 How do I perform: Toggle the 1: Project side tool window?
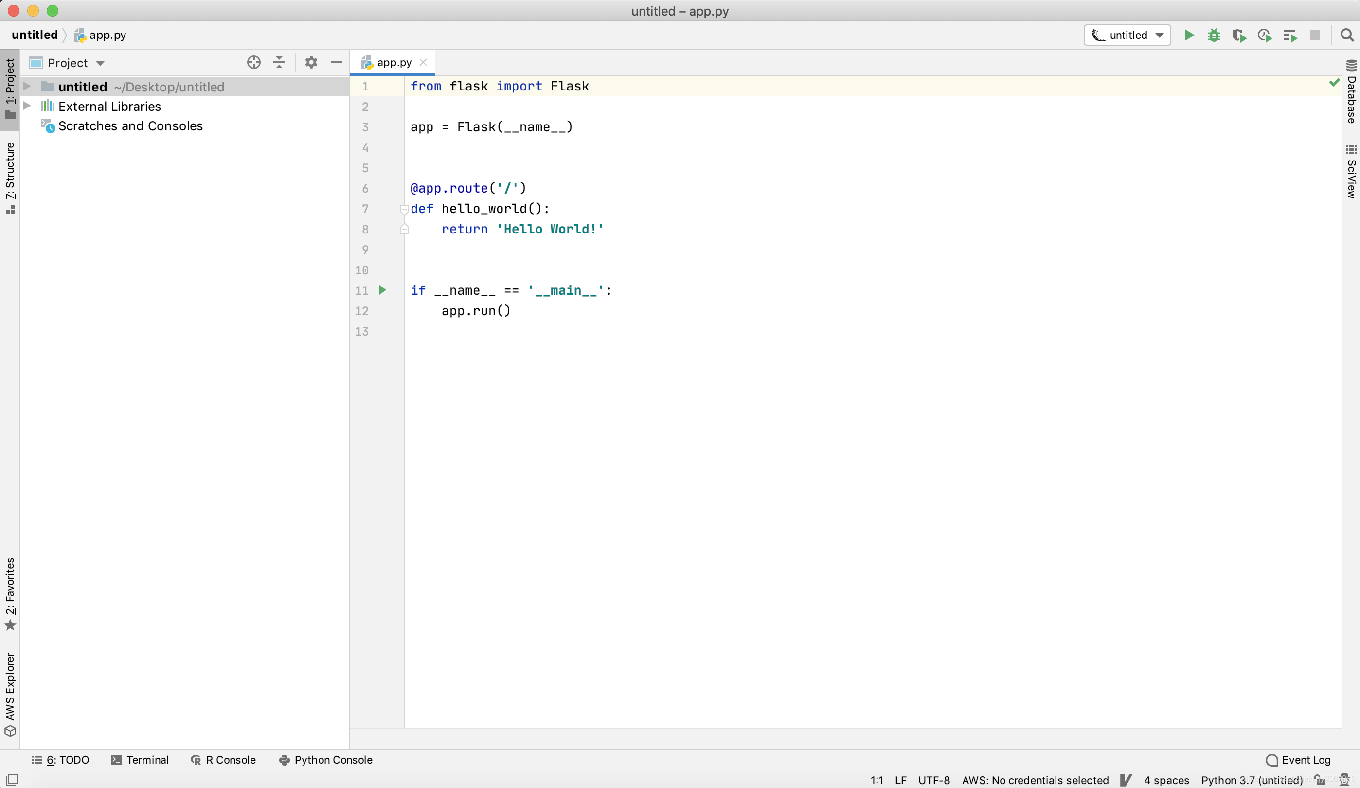pos(10,89)
